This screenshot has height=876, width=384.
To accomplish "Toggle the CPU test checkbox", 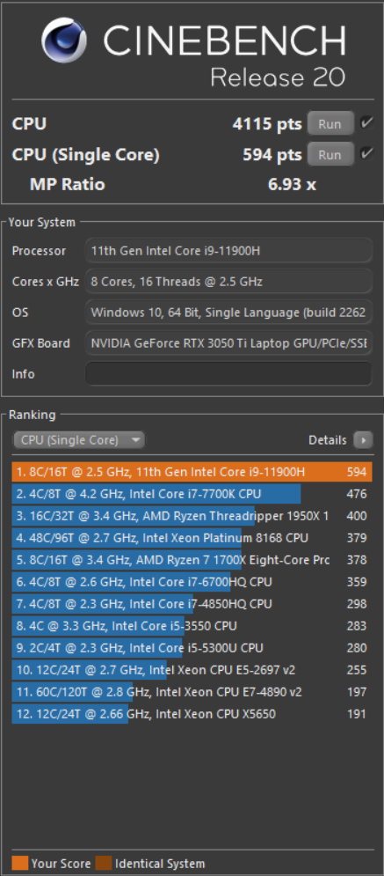I will 366,123.
